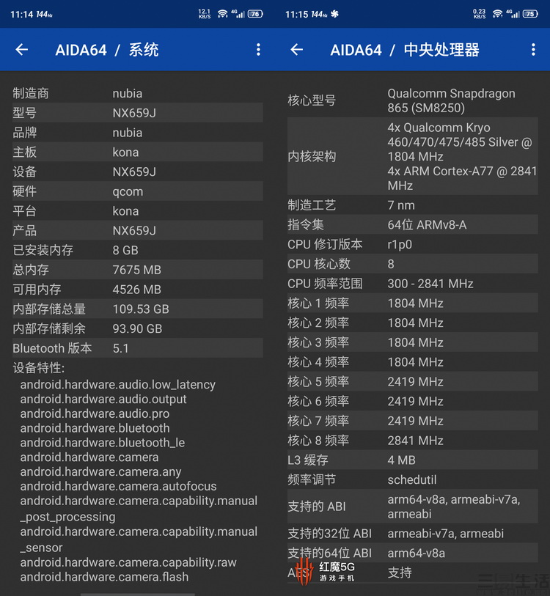
Task: Select the 设备 NX659J row
Action: (x=138, y=172)
